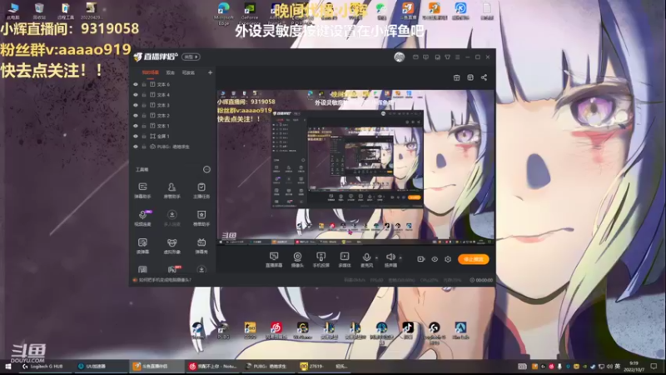Add 直播屏幕 screen capture source
Image resolution: width=666 pixels, height=375 pixels.
coord(274,259)
